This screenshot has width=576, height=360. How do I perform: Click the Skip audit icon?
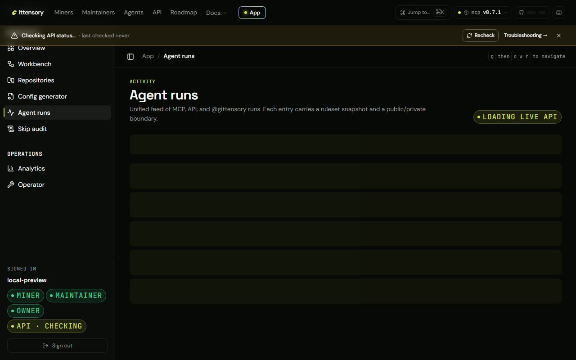click(11, 129)
